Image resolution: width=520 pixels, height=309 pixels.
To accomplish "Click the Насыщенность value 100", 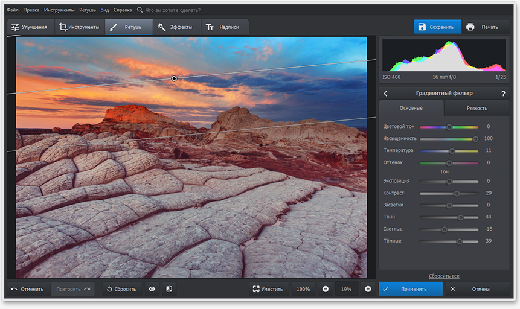I will point(489,138).
